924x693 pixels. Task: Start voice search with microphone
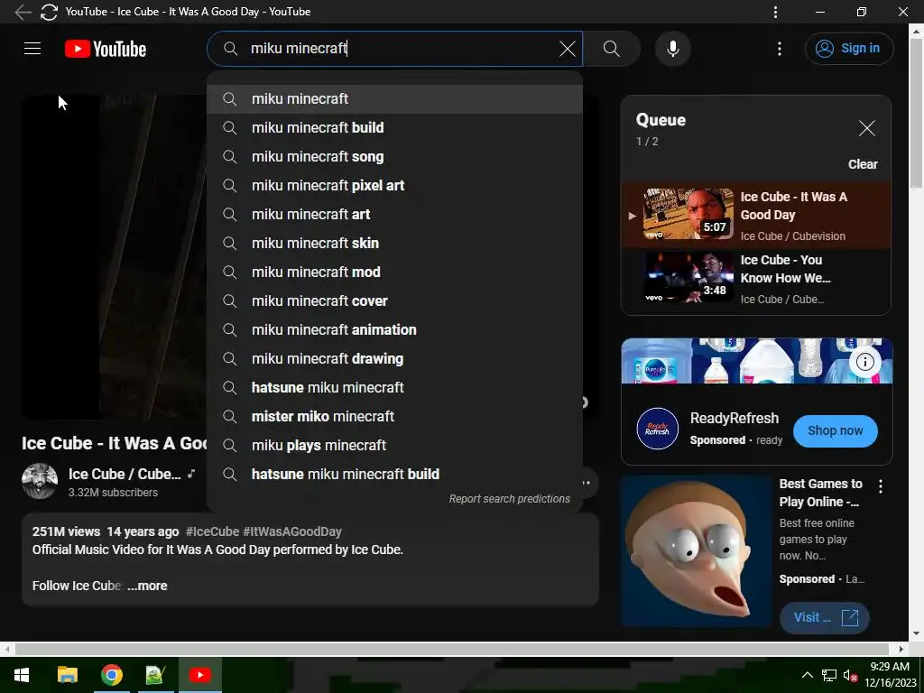[x=673, y=49]
